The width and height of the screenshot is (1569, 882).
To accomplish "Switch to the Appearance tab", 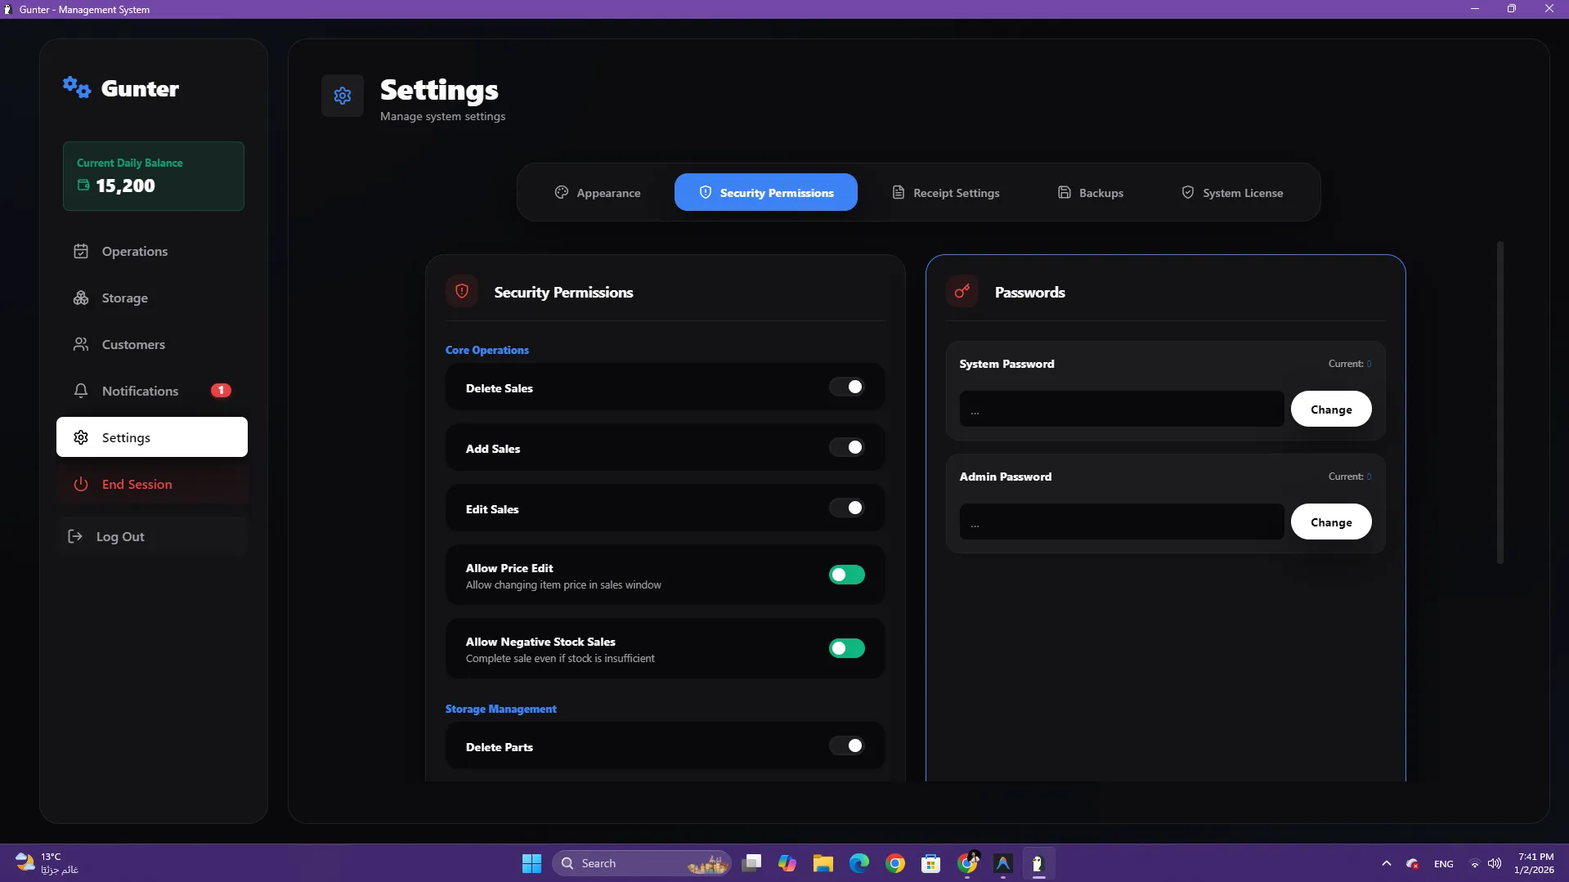I will tap(598, 193).
